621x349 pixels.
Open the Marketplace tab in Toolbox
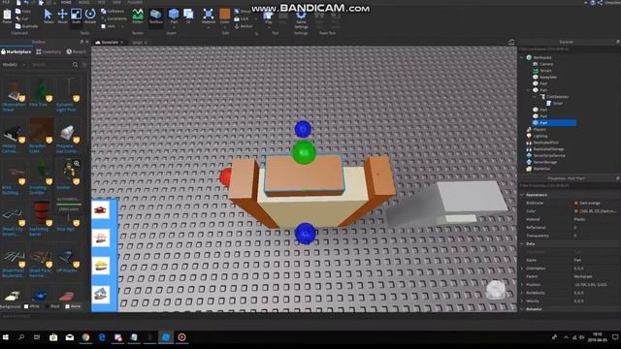16,51
